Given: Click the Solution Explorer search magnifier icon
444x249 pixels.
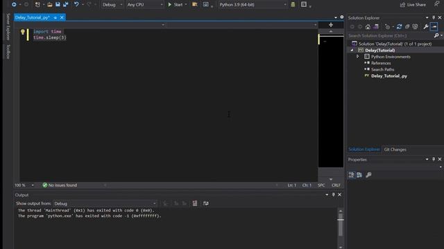Looking at the screenshot, I should point(436,35).
